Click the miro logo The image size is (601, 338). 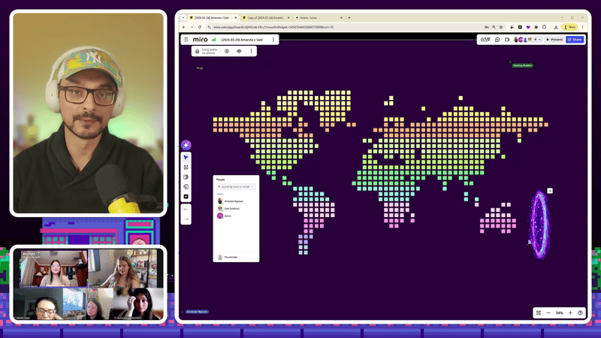200,40
